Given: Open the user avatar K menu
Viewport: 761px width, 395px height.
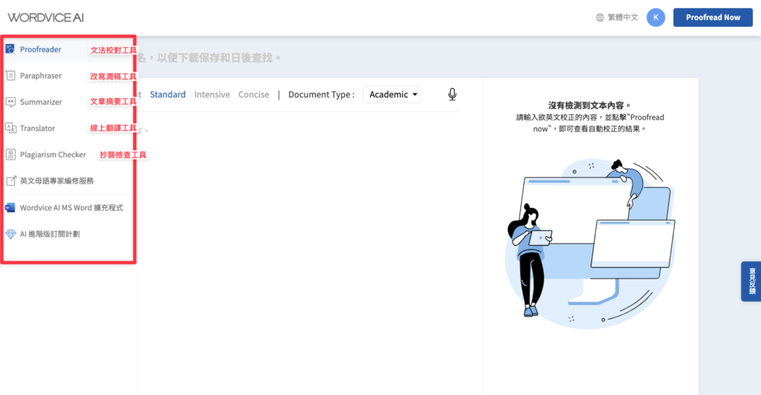Looking at the screenshot, I should [655, 17].
